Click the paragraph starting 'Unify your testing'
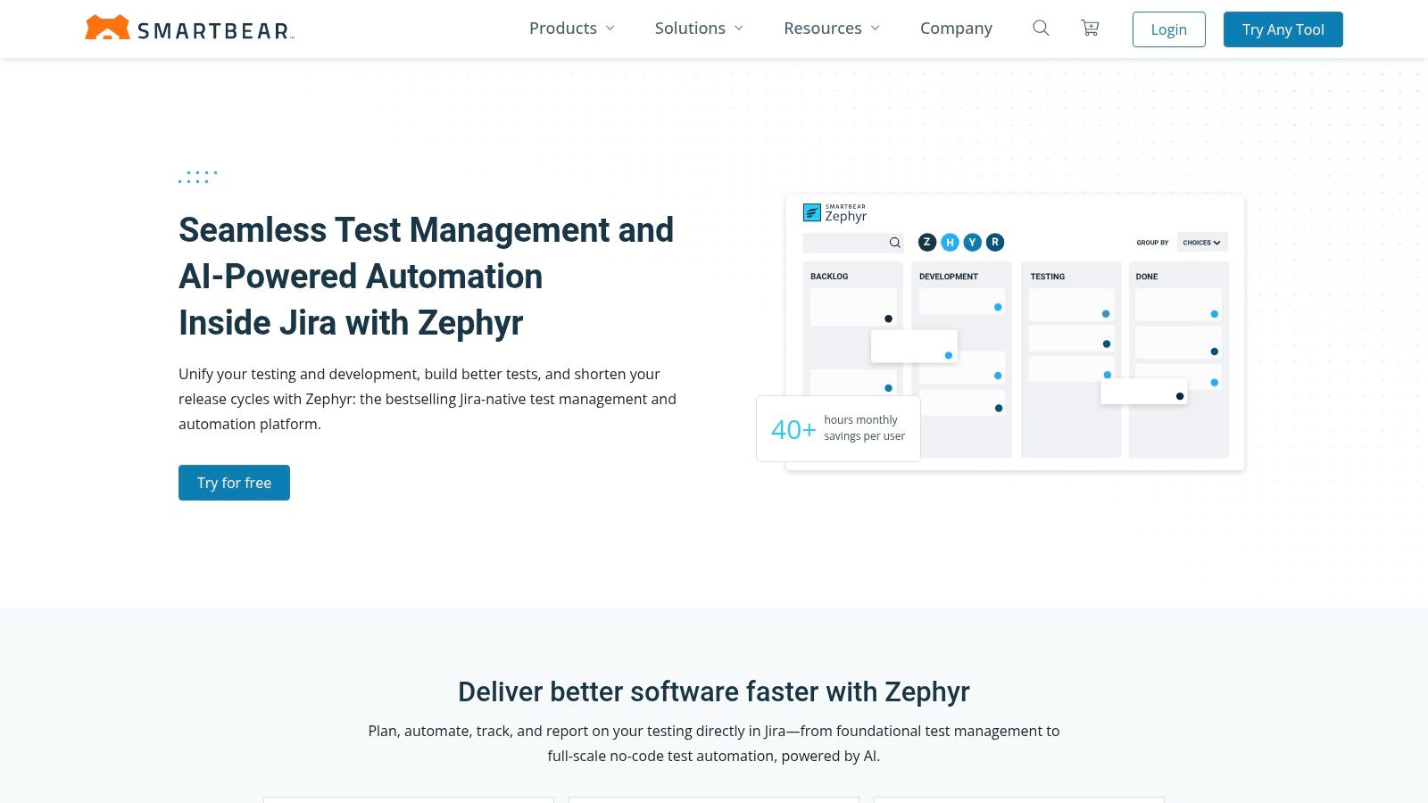The width and height of the screenshot is (1428, 803). [428, 399]
